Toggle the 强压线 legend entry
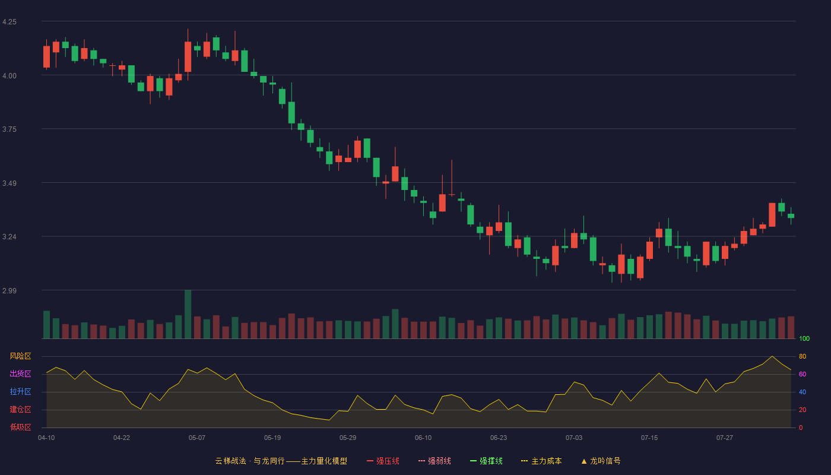Screen dimensions: 831x475 click(x=383, y=461)
